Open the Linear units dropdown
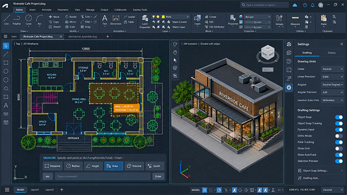Viewport: 347px width, 195px height. pos(333,69)
